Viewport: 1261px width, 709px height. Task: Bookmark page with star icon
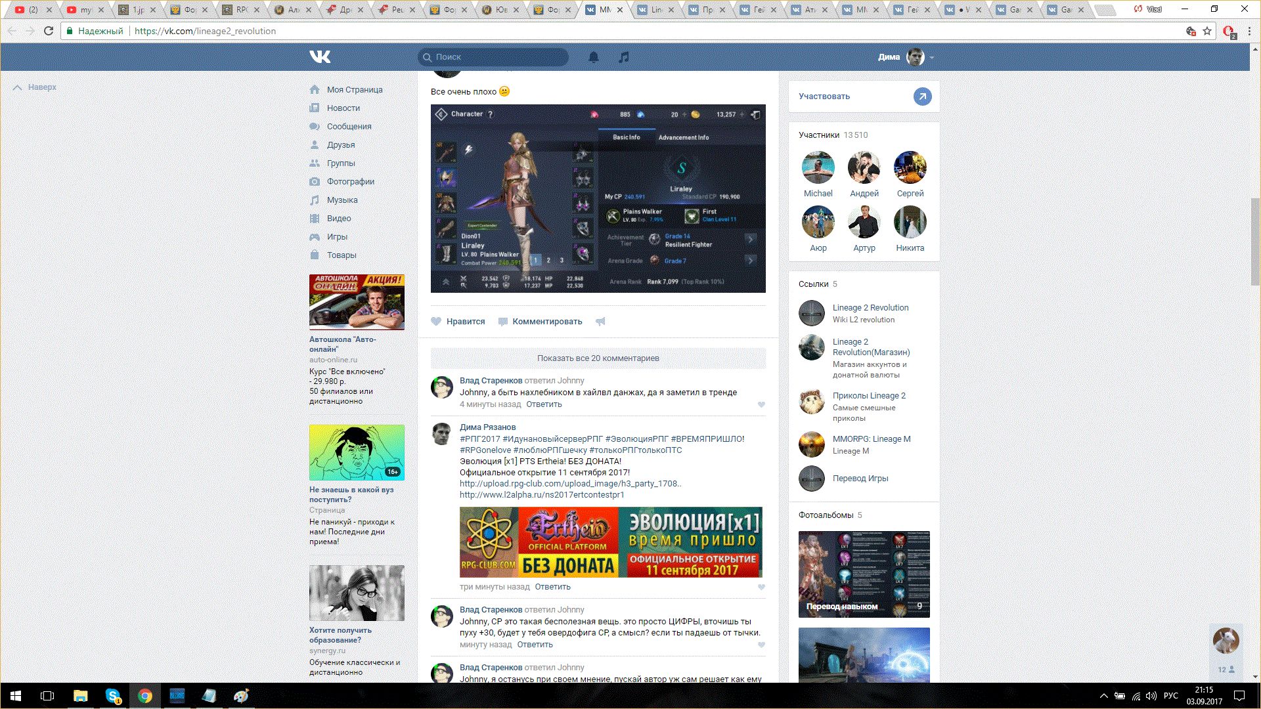tap(1207, 31)
